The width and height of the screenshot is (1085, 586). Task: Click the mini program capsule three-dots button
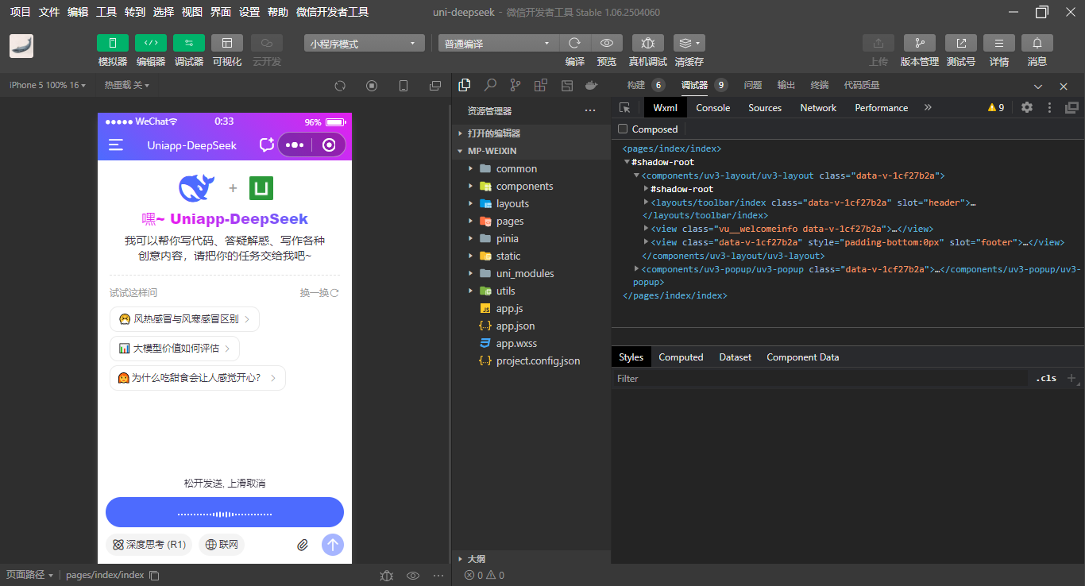pos(295,145)
